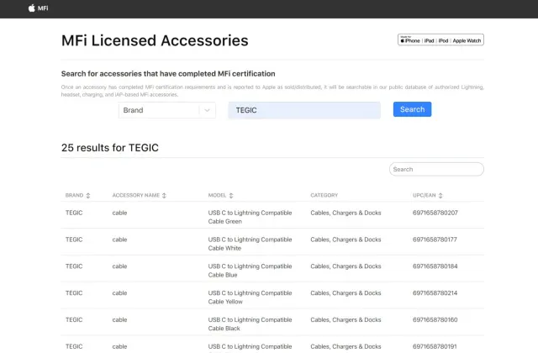Click the Apple MFi logo

[38, 8]
